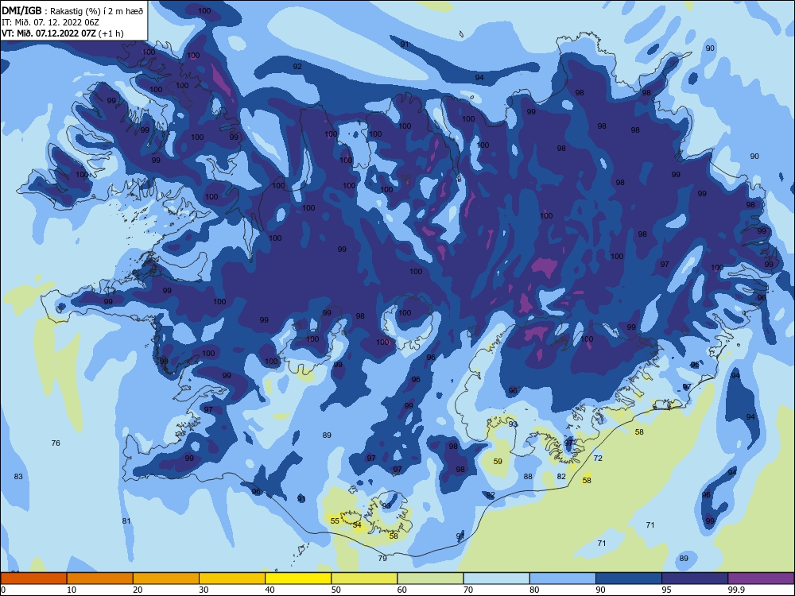Image resolution: width=795 pixels, height=596 pixels.
Task: Click the humidity value '83' on the map
Action: pos(18,476)
